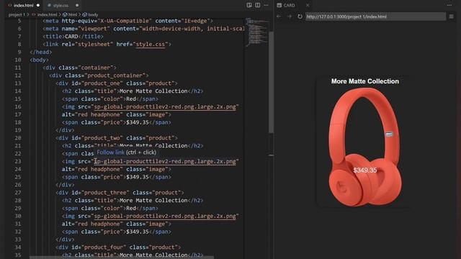
Task: Click the price span on line 18
Action: [117, 122]
